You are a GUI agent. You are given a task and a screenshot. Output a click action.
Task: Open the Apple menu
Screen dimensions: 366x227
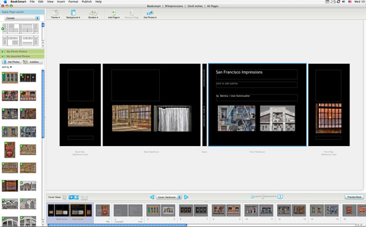click(x=5, y=2)
